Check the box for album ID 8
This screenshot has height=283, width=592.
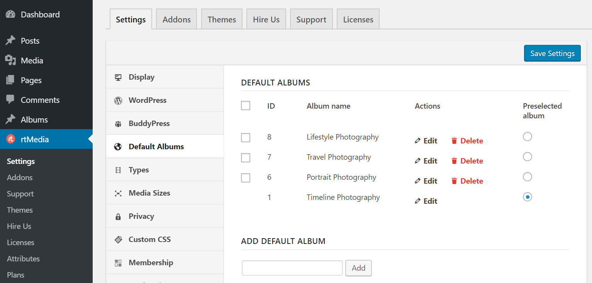[246, 137]
